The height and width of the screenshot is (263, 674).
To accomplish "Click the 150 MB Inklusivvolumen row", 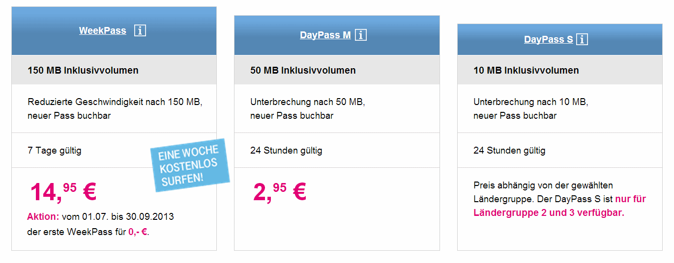I will (114, 70).
